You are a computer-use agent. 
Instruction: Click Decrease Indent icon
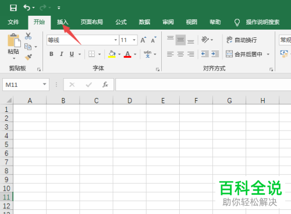[205, 54]
